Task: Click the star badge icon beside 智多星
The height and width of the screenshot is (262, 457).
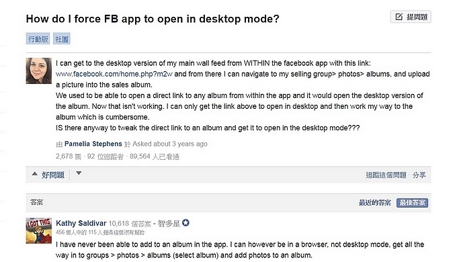Action: pos(185,223)
